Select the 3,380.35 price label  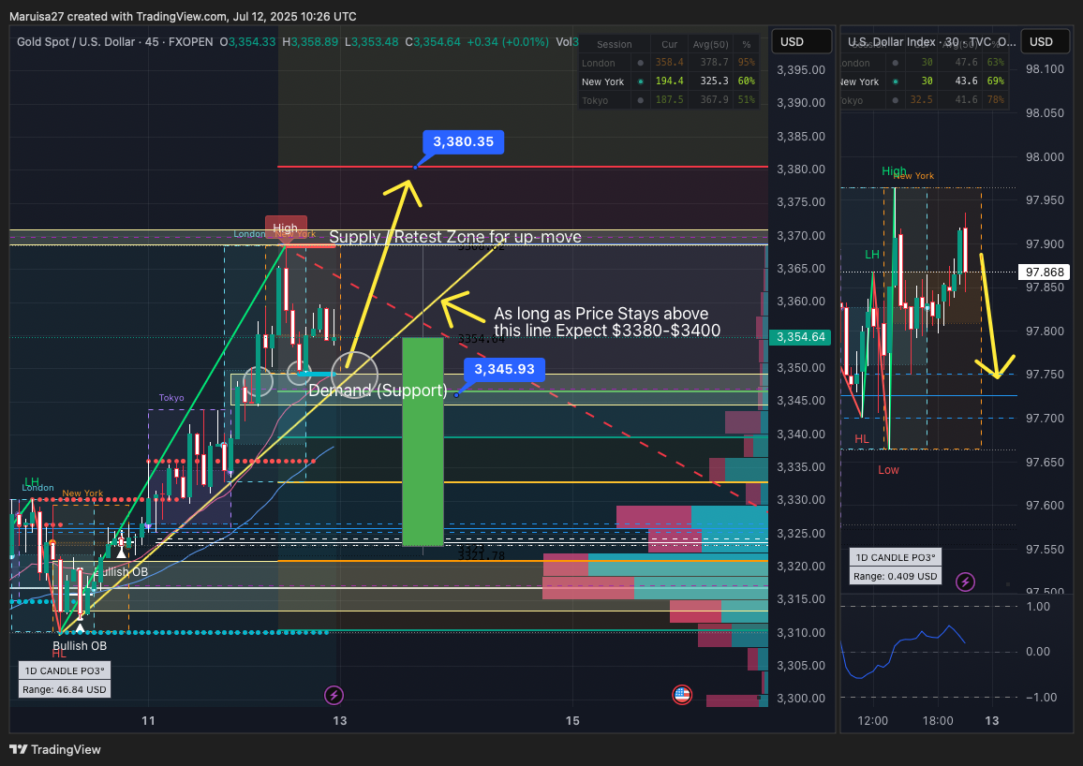(463, 141)
